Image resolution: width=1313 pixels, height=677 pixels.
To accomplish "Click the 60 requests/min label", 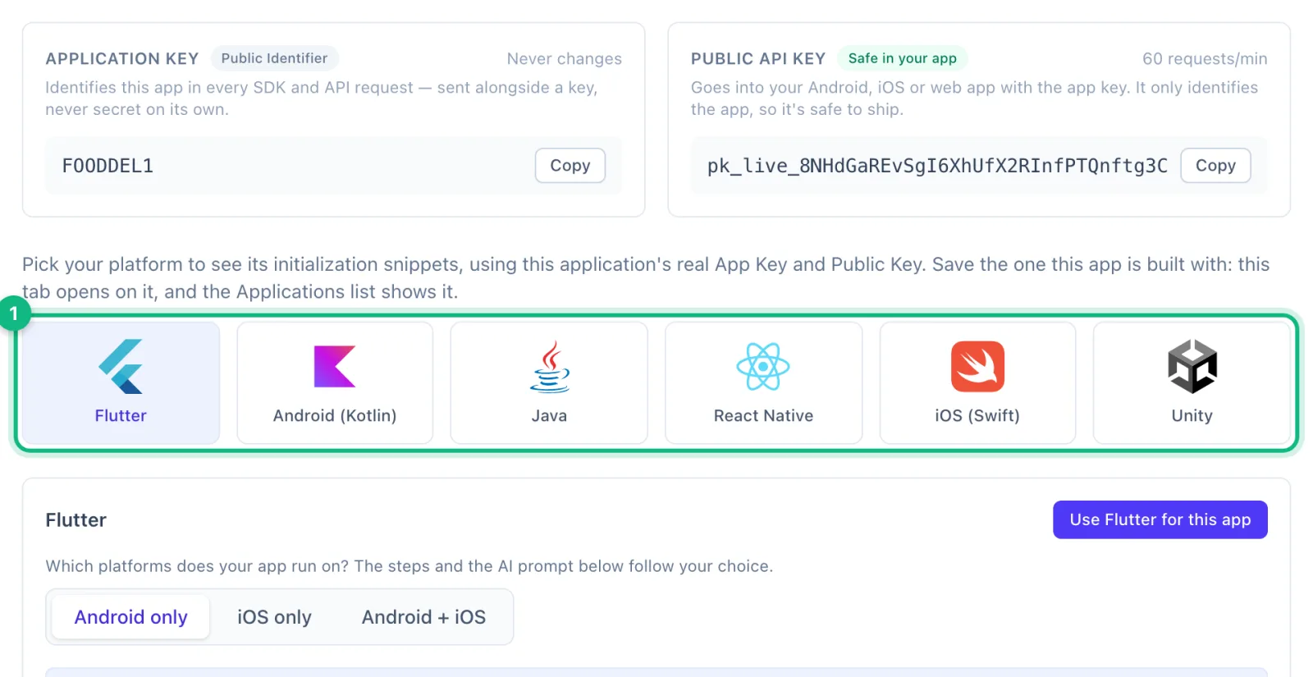I will [1205, 59].
